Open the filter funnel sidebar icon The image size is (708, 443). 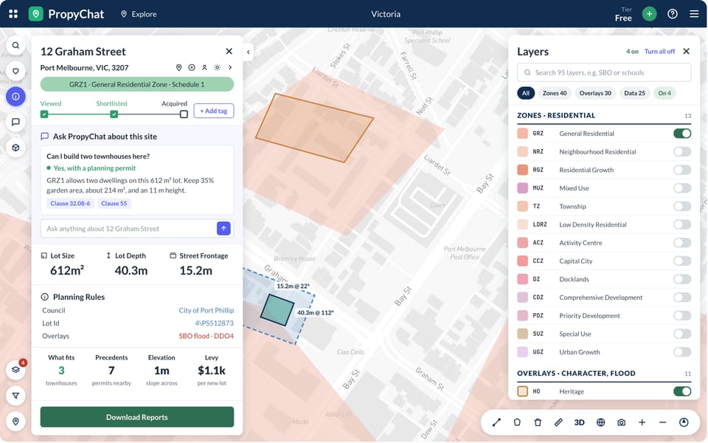click(x=15, y=396)
